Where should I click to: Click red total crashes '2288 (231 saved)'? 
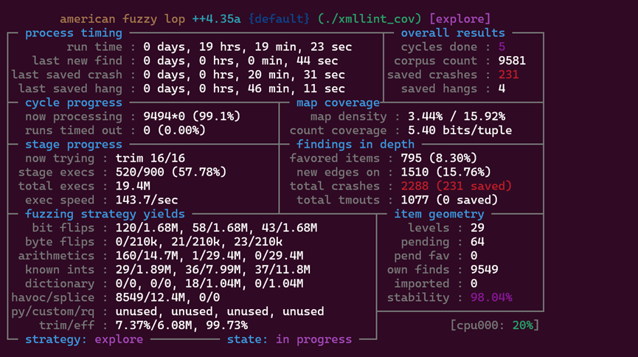[457, 186]
